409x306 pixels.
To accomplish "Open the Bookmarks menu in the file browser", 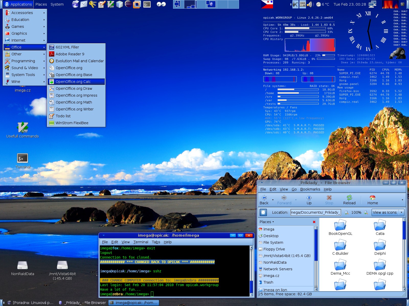I will (x=310, y=189).
